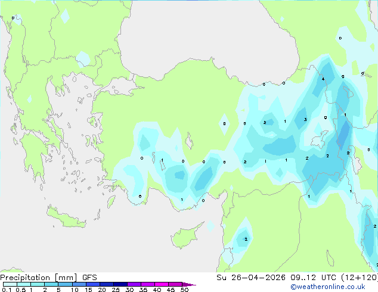Pick the 40–45 mm bright magenta legend swatch

162,284
